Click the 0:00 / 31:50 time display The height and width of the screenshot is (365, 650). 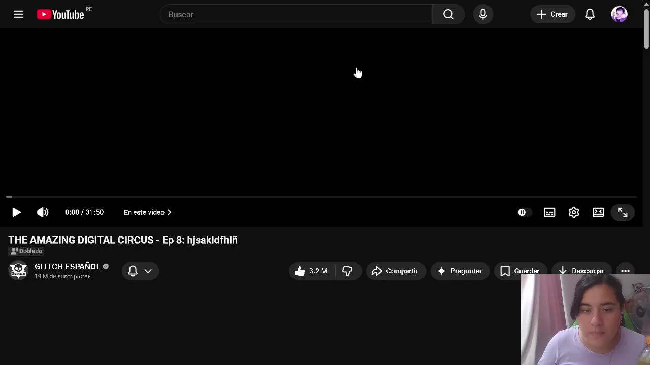[84, 212]
